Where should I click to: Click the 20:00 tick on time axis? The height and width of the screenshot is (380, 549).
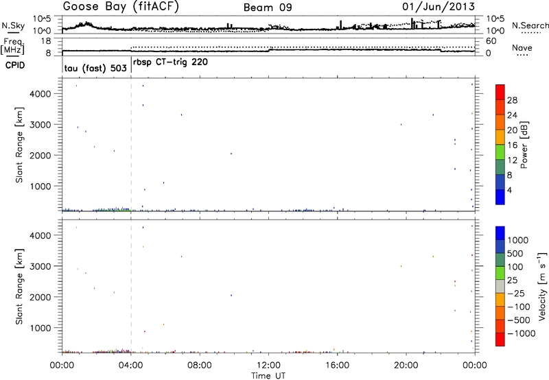click(406, 364)
